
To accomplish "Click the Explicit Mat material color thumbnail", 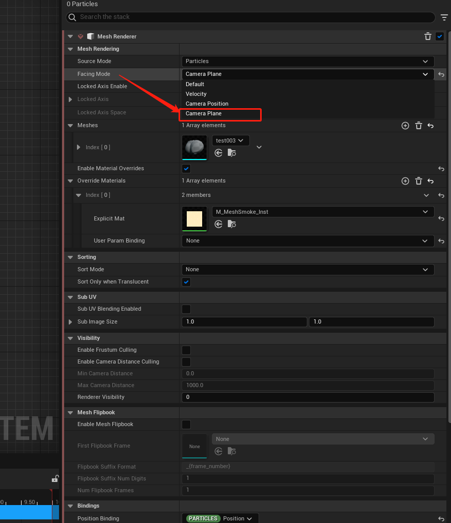I will 194,219.
